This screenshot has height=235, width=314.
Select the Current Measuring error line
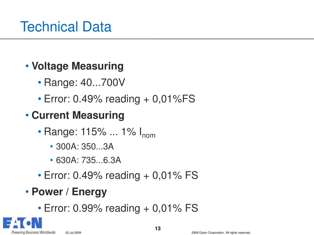pos(121,175)
